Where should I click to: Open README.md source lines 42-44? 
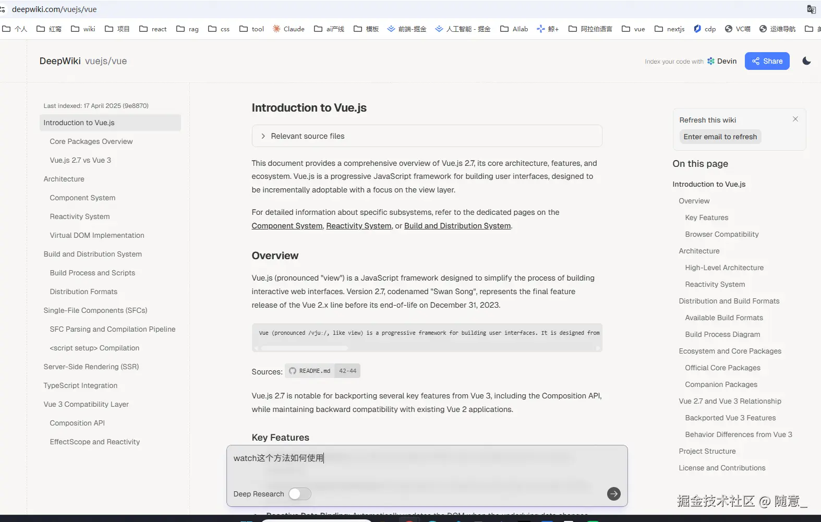[322, 371]
